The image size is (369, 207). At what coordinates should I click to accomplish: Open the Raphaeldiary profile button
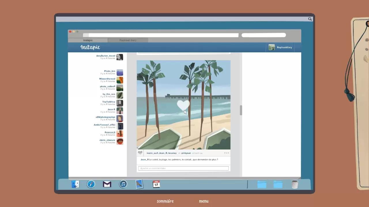280,47
